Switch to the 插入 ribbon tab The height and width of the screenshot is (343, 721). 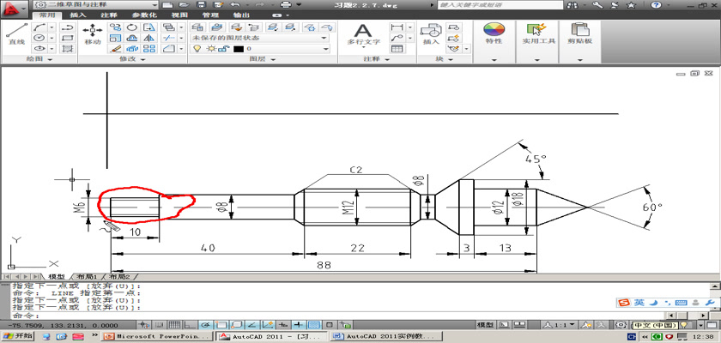pyautogui.click(x=78, y=15)
